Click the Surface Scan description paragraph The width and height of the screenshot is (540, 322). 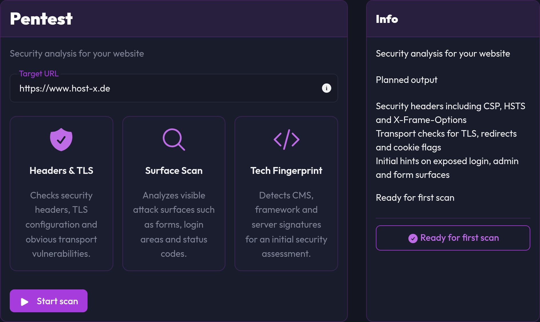tap(174, 224)
